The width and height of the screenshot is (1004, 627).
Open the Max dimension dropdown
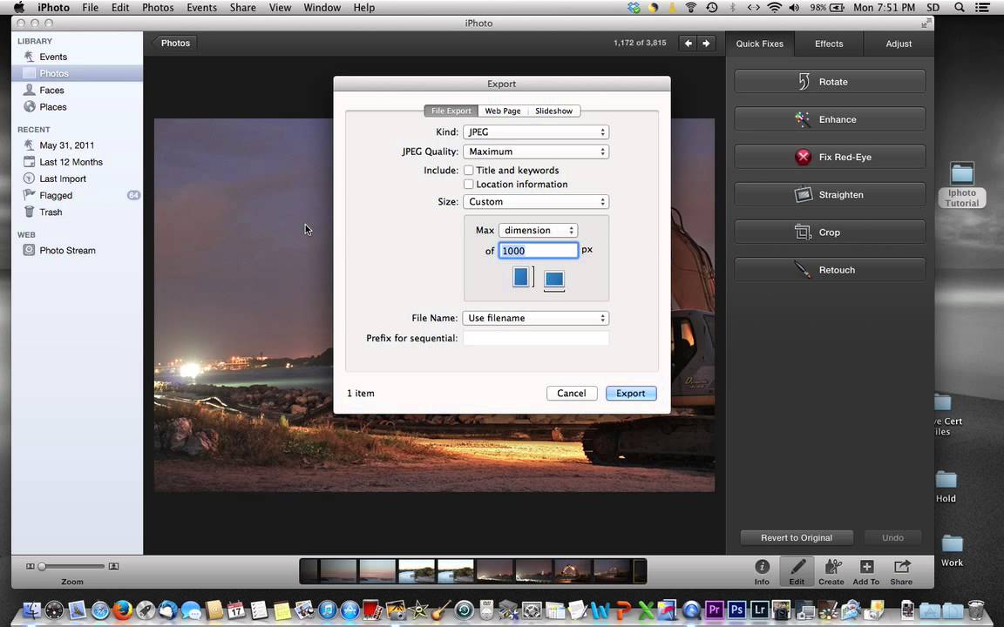coord(539,230)
